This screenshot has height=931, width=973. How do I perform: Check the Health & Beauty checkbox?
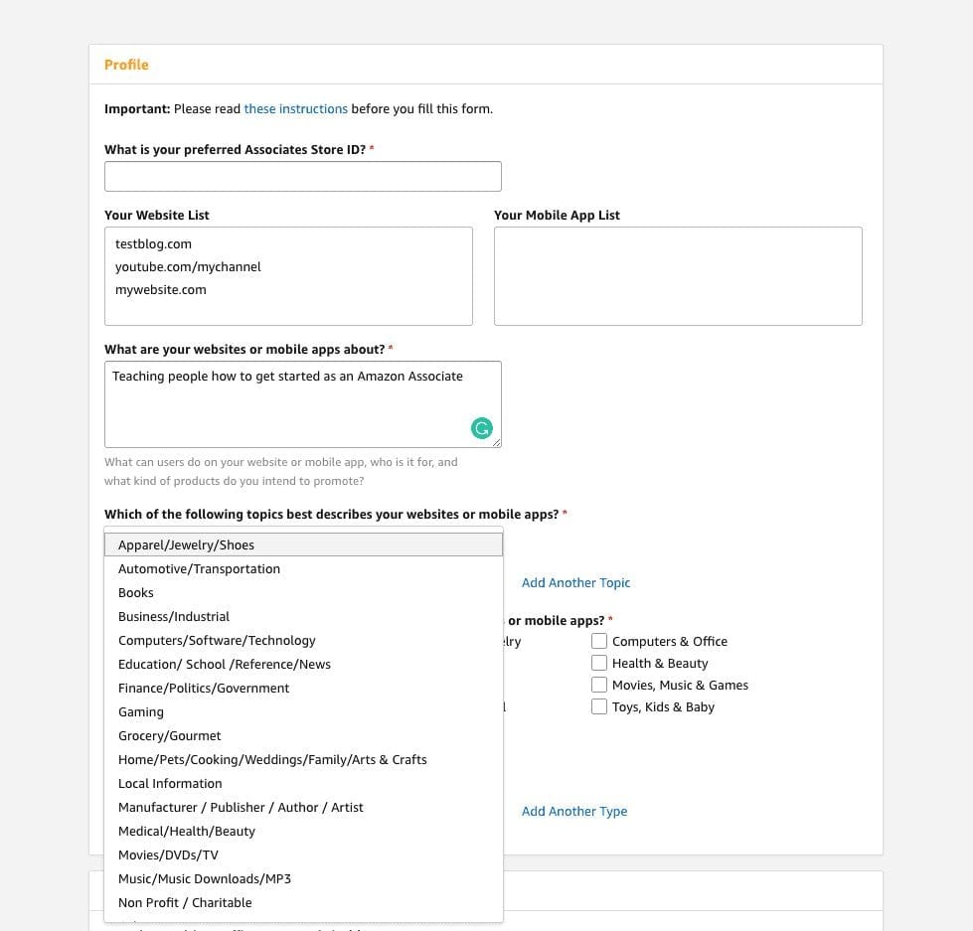coord(599,663)
